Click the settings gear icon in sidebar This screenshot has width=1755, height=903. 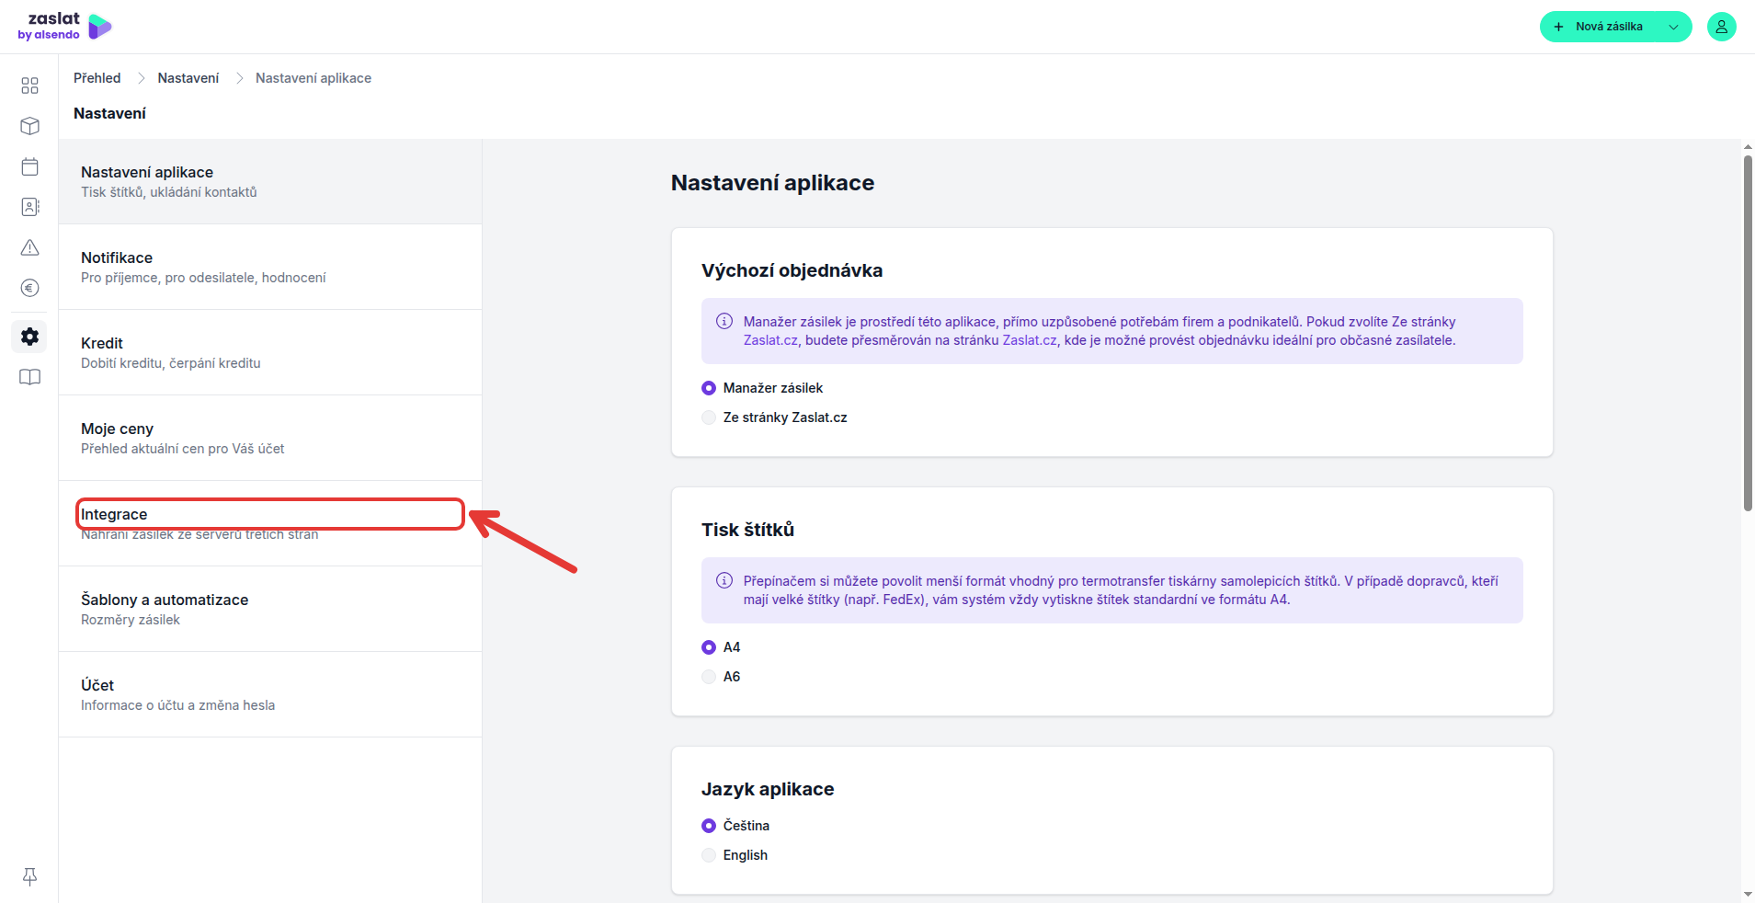point(29,337)
